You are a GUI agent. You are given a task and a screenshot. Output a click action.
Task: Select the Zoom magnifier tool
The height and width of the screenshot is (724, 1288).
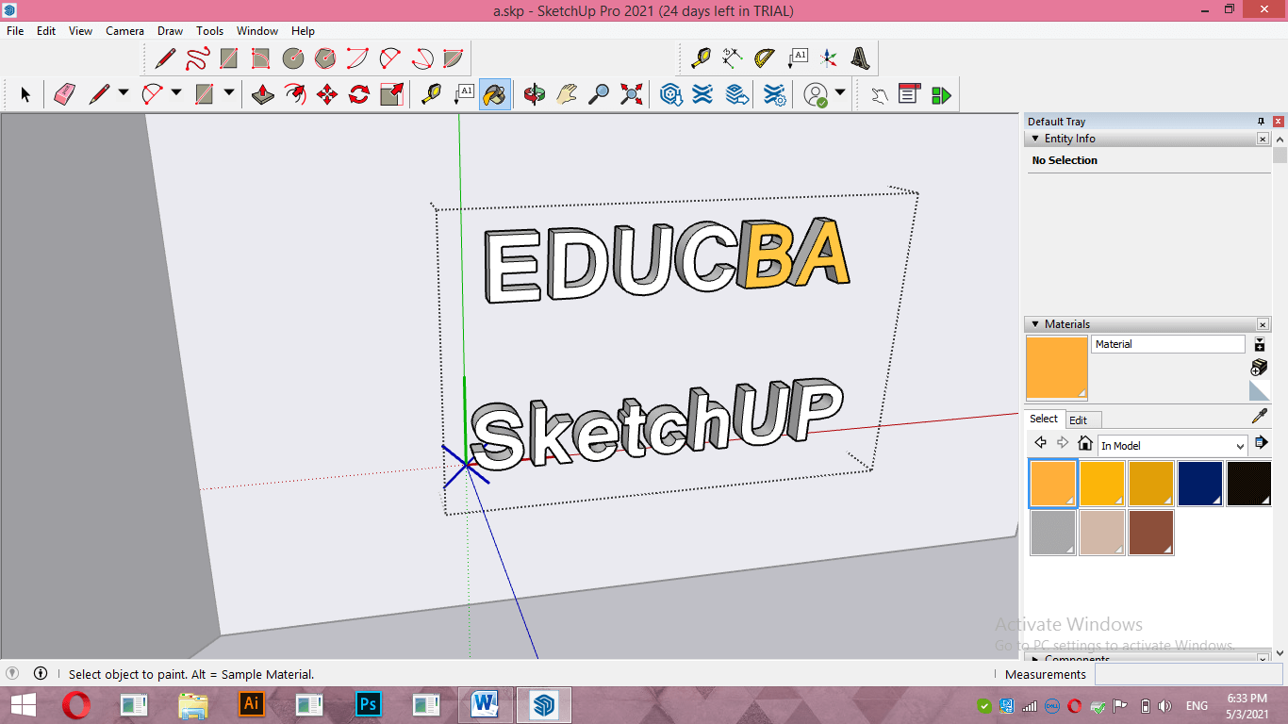(x=599, y=94)
